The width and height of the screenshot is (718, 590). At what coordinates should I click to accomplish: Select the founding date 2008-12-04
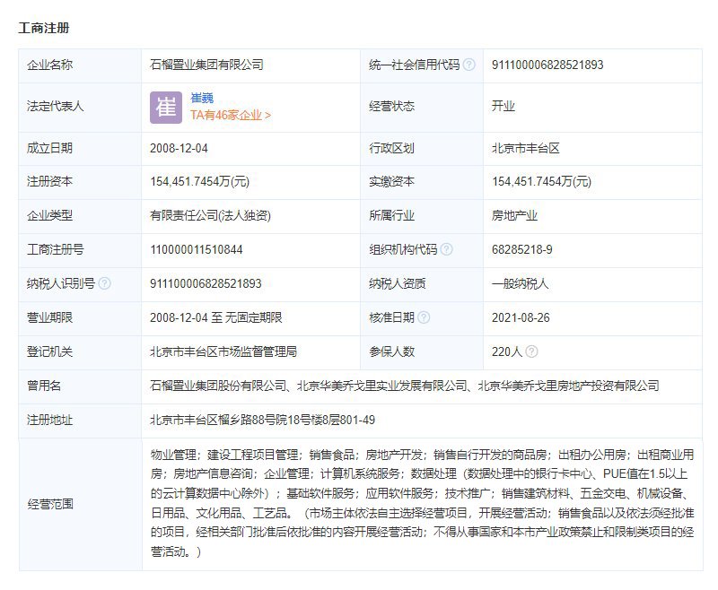tap(179, 148)
